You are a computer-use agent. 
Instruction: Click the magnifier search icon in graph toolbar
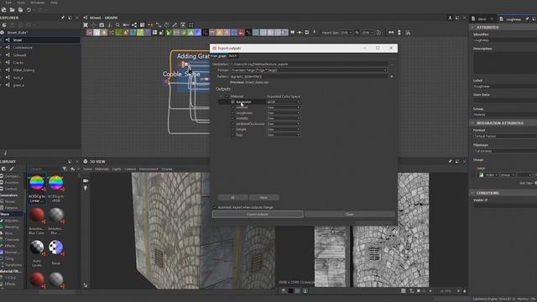[117, 25]
